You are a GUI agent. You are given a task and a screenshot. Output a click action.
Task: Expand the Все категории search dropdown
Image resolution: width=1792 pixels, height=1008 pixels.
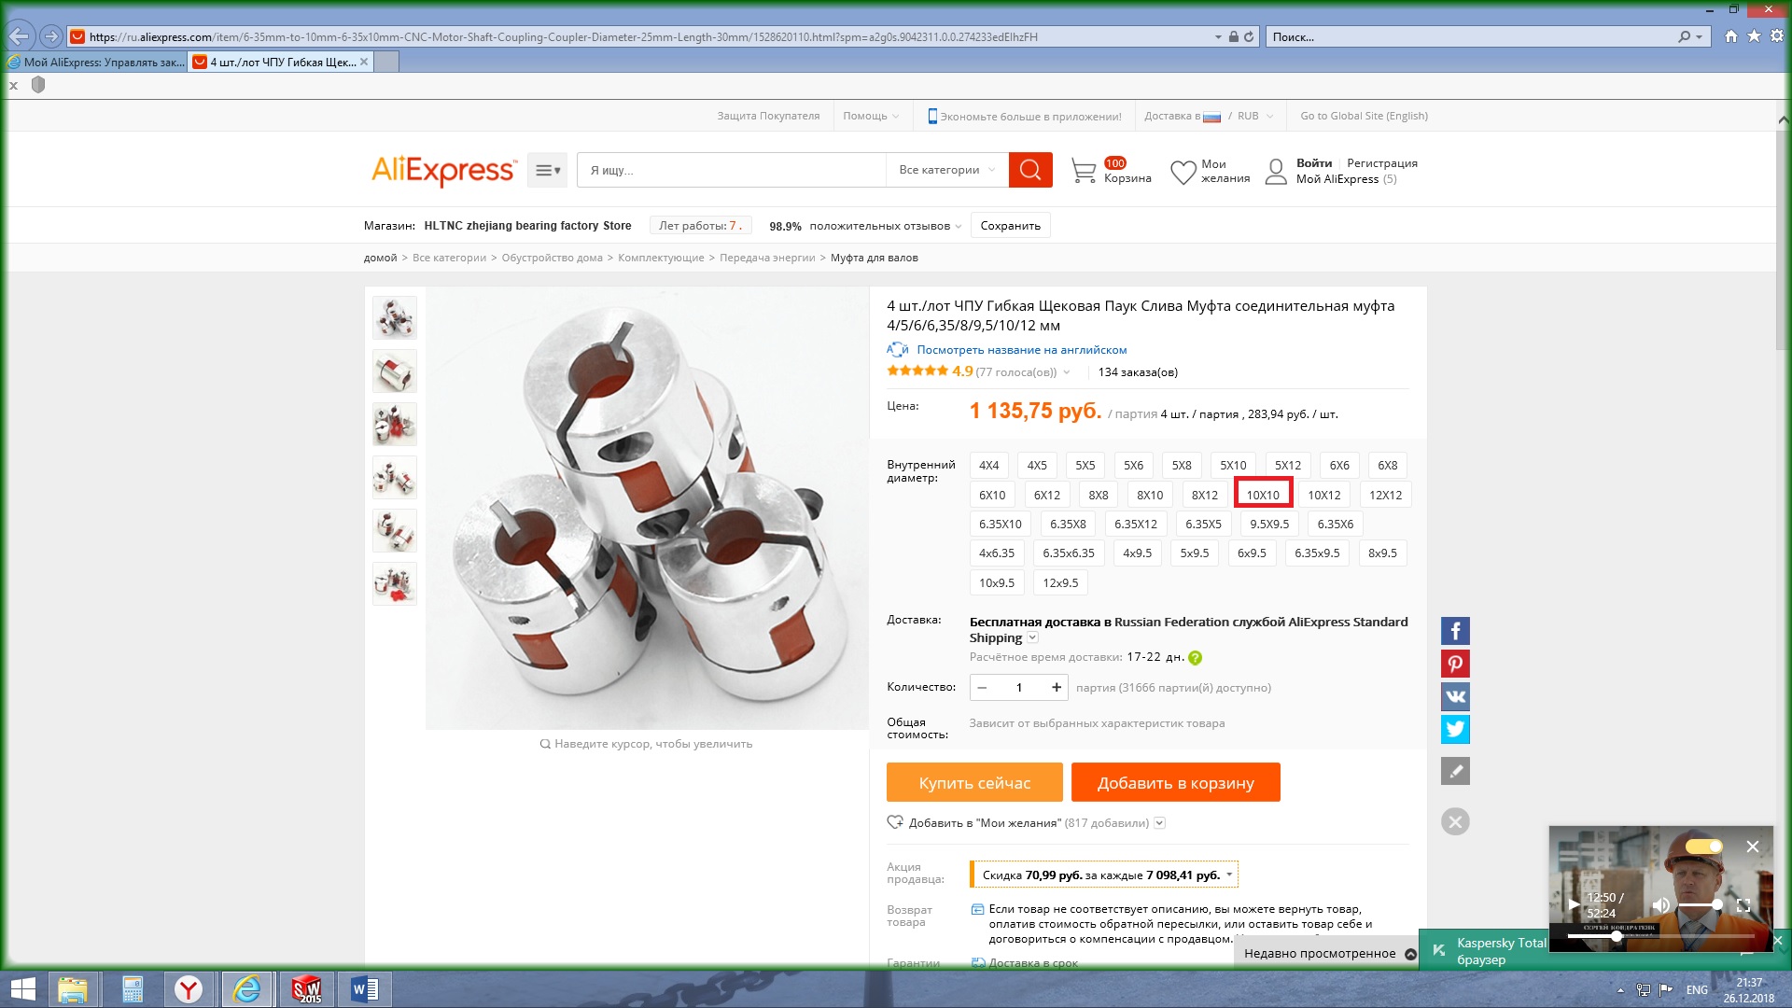(946, 170)
